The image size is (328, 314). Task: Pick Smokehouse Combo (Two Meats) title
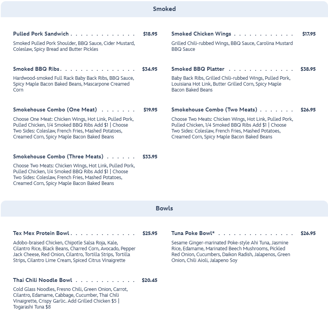click(214, 110)
